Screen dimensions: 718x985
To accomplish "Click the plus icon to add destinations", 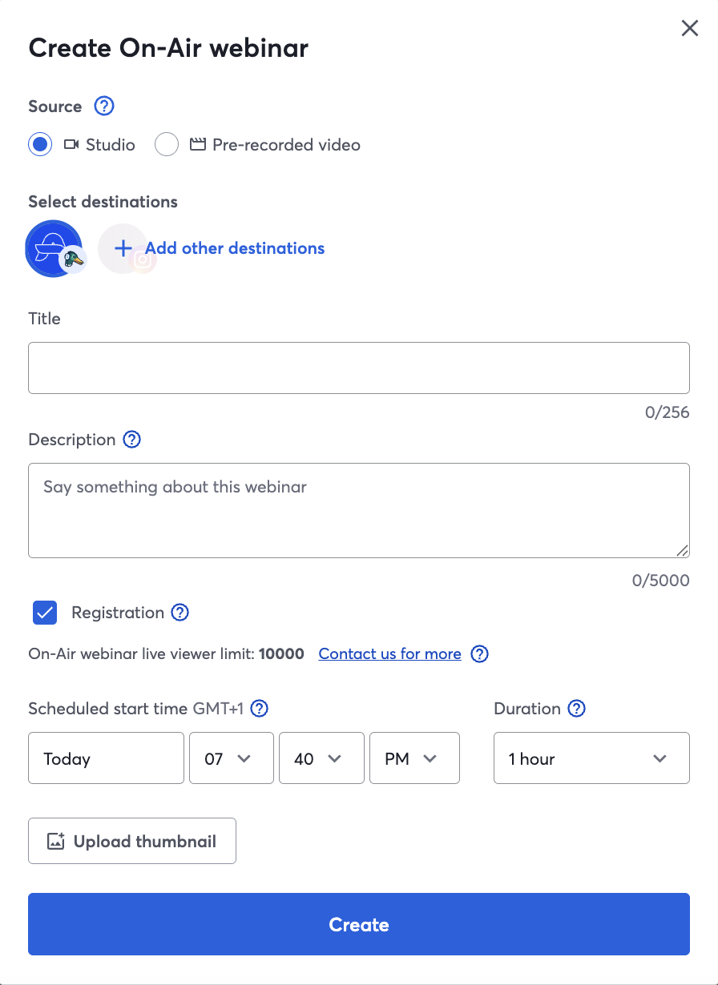I will [123, 248].
